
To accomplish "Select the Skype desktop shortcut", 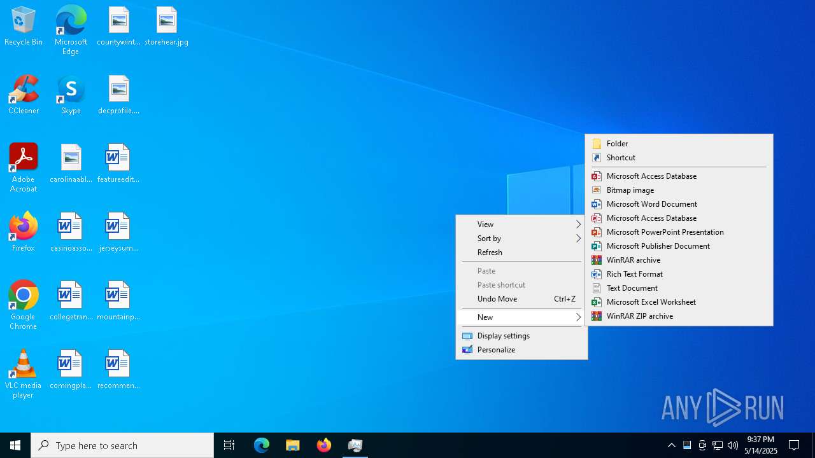I will click(71, 95).
